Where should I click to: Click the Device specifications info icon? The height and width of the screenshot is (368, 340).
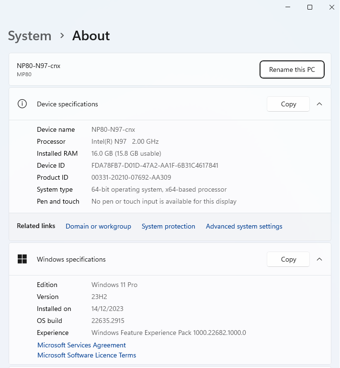[23, 104]
